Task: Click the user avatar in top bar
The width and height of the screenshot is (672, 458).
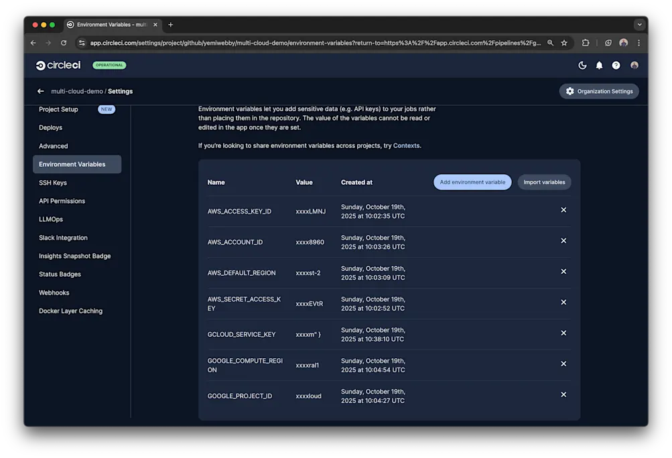Action: [633, 65]
